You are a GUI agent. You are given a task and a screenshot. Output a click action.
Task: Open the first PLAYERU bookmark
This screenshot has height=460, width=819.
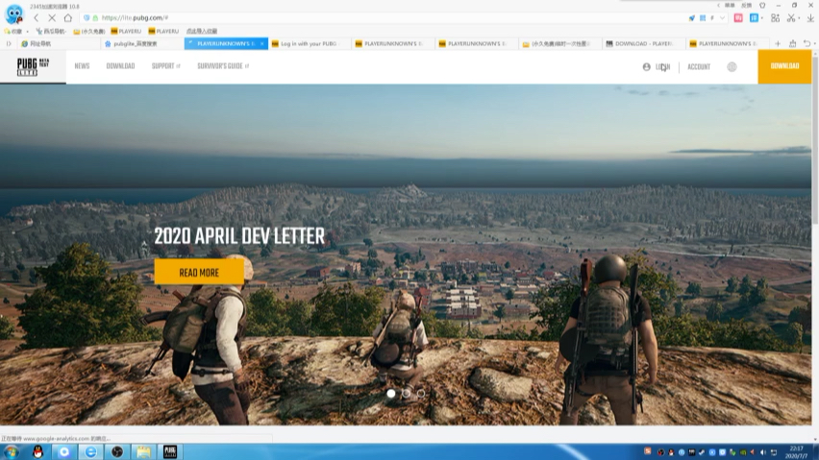(126, 32)
